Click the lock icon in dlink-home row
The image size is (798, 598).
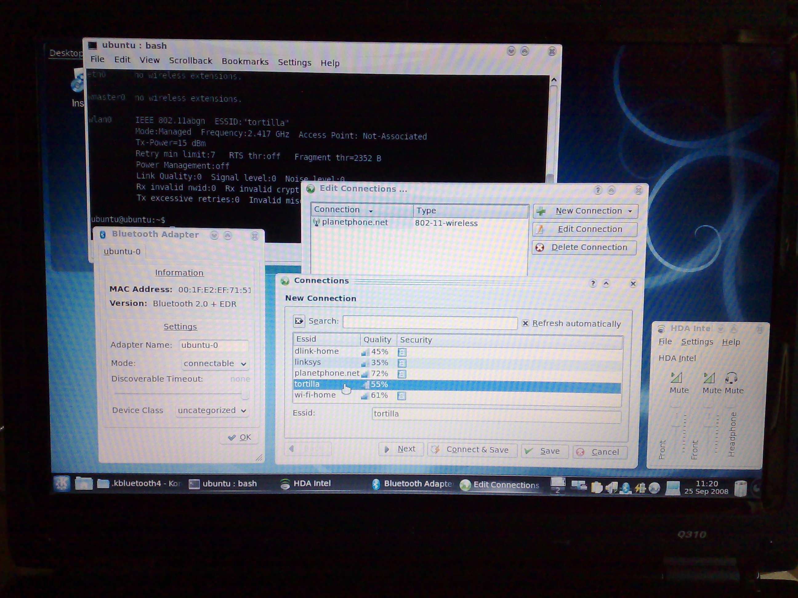[x=402, y=352]
